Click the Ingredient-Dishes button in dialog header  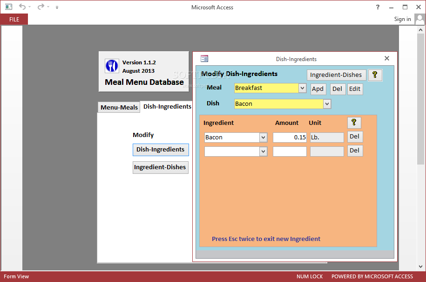click(x=336, y=75)
